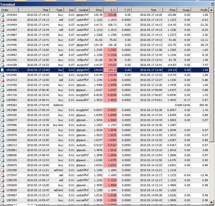Screen dimensions: 215x206
Task: Click 2010.05.17 09:09 close time
Action: click(x=151, y=90)
